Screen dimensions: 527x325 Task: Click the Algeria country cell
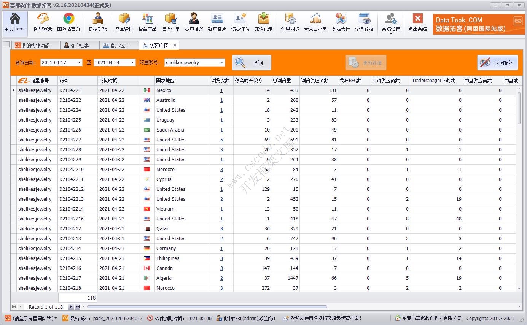coord(182,278)
